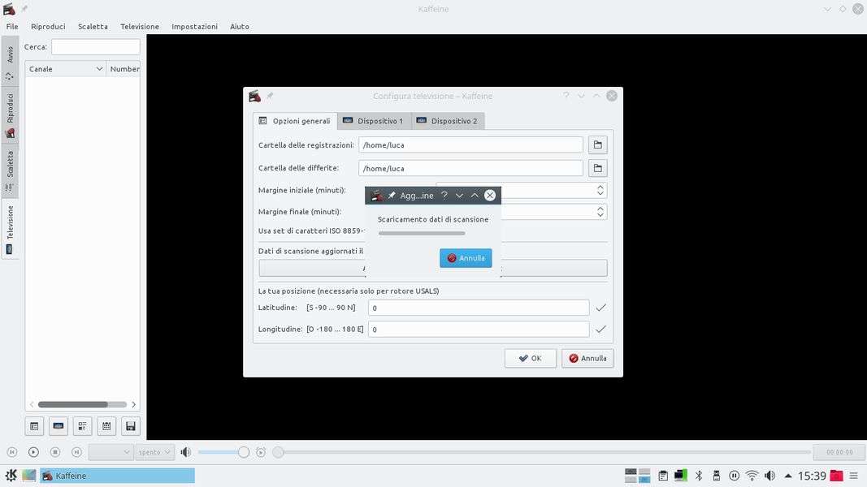This screenshot has width=867, height=487.
Task: Click Annulla in the Configura televisione dialog
Action: tap(587, 358)
